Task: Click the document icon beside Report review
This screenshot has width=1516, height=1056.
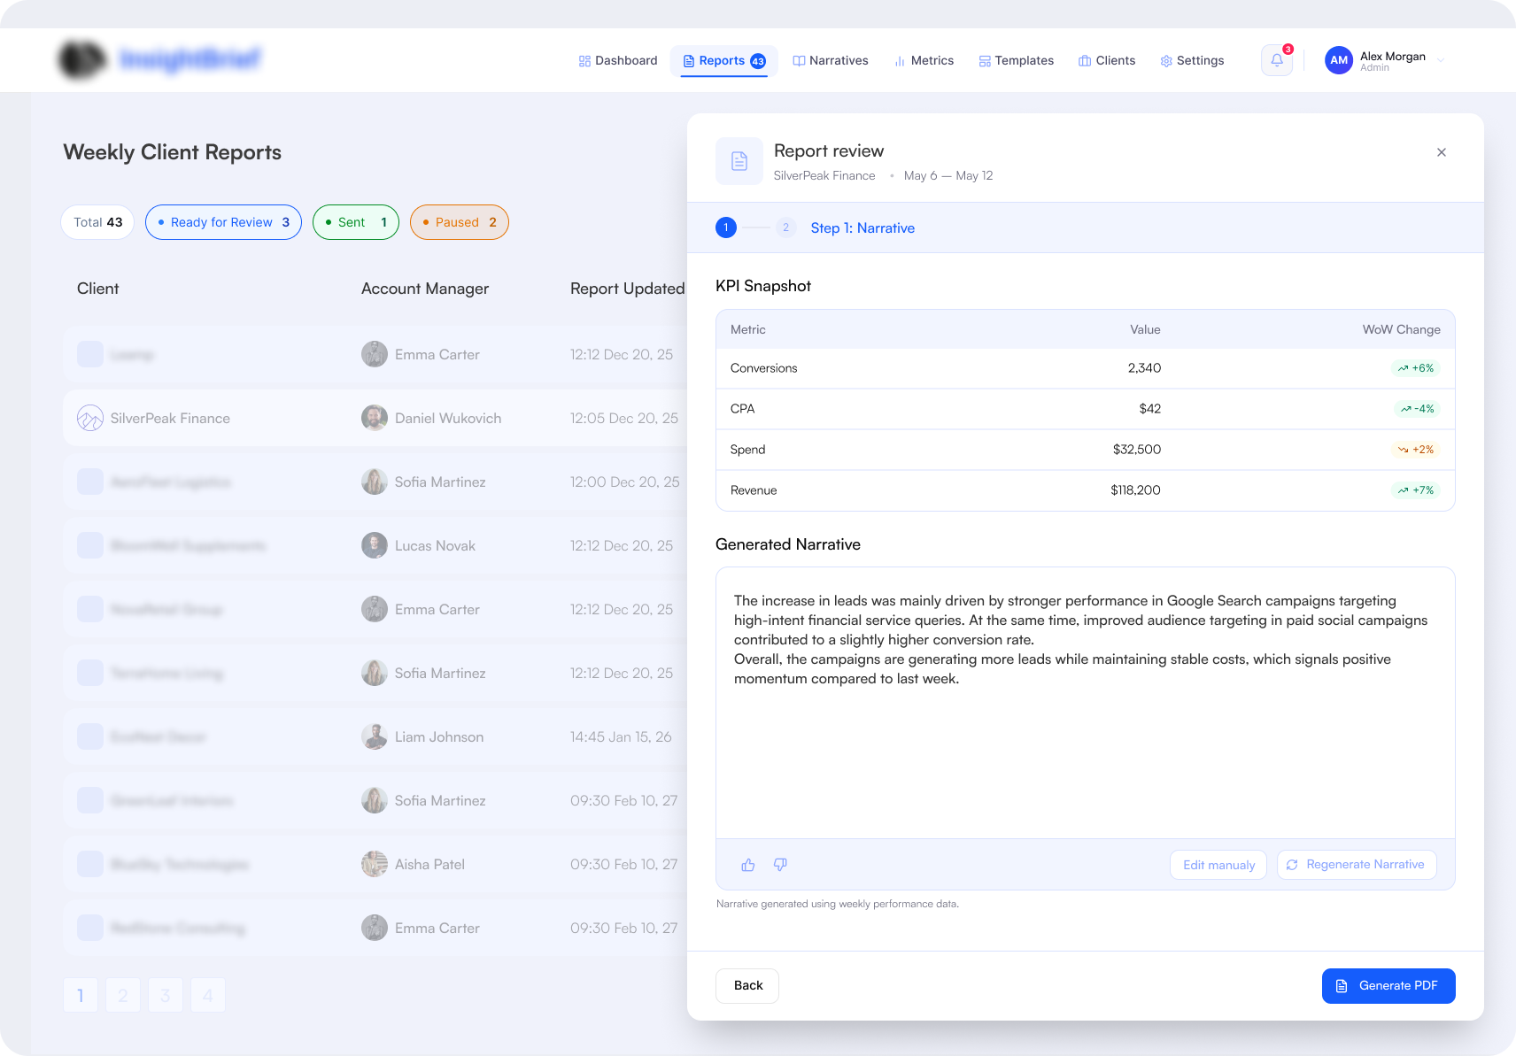Action: point(739,160)
